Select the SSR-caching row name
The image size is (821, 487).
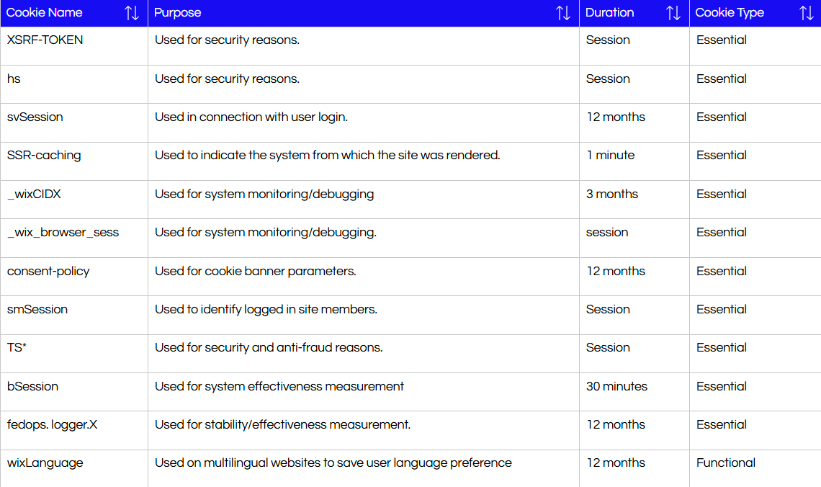click(x=44, y=156)
